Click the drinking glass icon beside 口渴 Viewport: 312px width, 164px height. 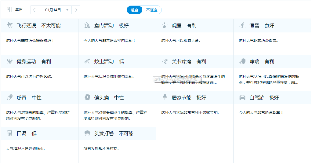click(10, 134)
